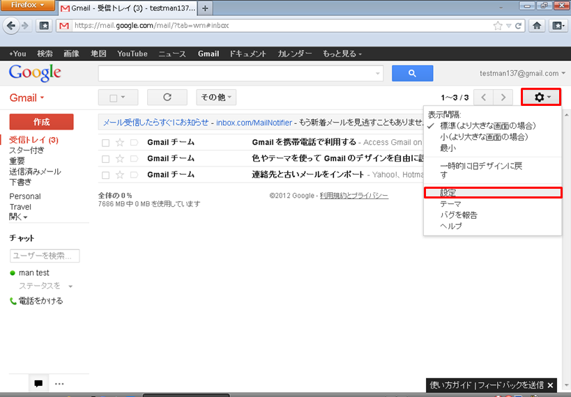Open address bar history dropdown arrow
The height and width of the screenshot is (397, 571).
tap(509, 26)
